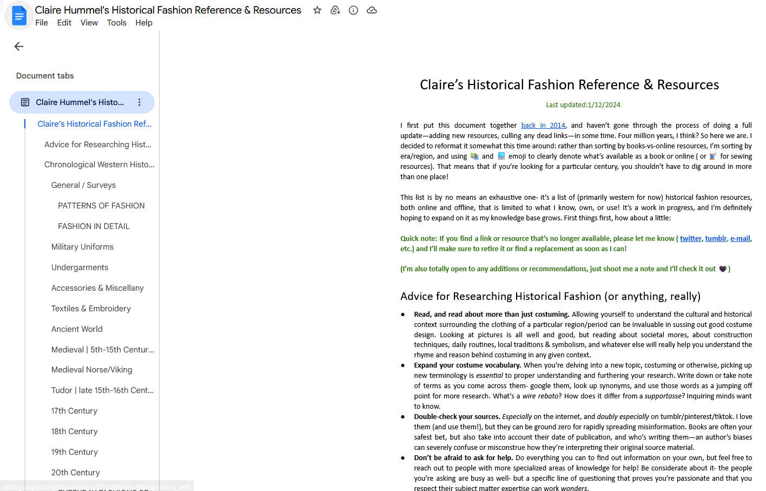Open the Edit menu
The width and height of the screenshot is (766, 491).
[x=64, y=23]
